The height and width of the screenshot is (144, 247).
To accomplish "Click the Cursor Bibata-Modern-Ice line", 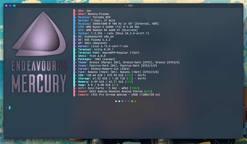I will point(104,69).
